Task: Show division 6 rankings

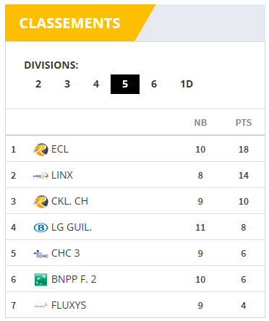Action: coord(154,84)
